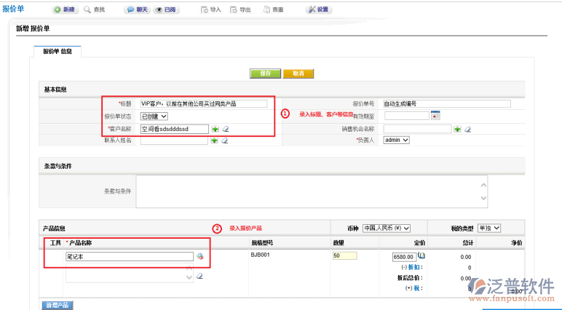Image resolution: width=562 pixels, height=310 pixels.
Task: Click the product lookup icon beside 笔记本
Action: coord(199,257)
